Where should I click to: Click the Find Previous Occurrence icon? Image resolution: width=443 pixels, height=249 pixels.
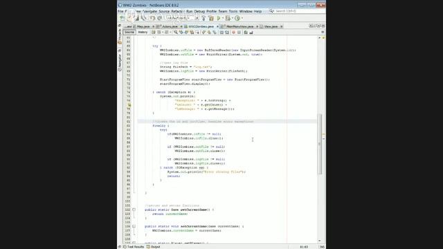(x=181, y=33)
